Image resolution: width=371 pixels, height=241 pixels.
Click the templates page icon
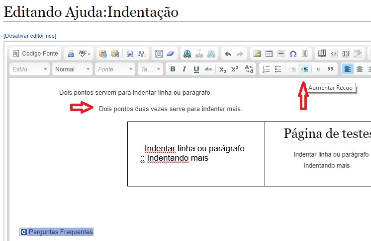pos(305,54)
